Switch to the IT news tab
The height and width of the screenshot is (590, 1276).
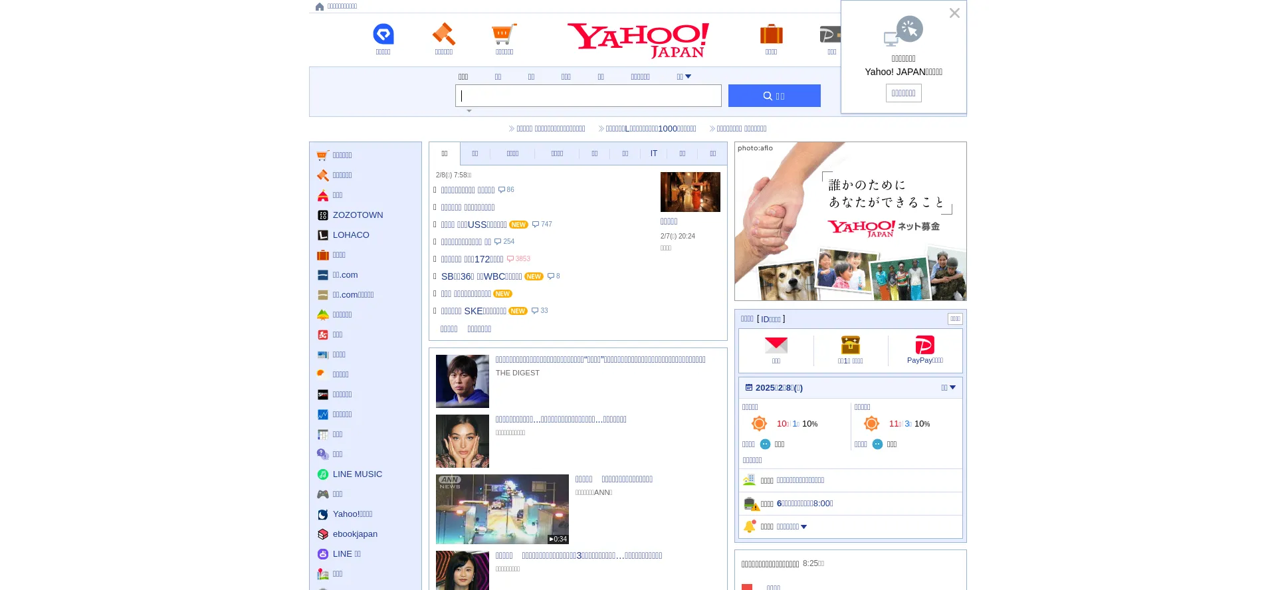(653, 153)
